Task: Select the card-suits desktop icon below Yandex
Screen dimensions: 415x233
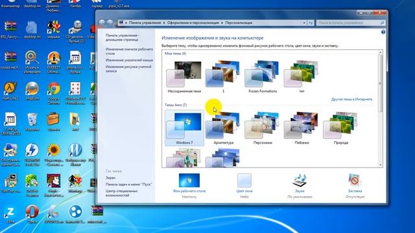Action: (54, 30)
